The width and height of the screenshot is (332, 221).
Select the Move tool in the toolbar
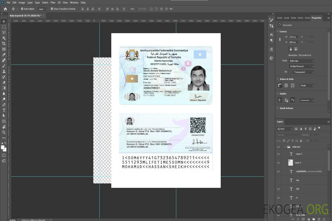[4, 21]
